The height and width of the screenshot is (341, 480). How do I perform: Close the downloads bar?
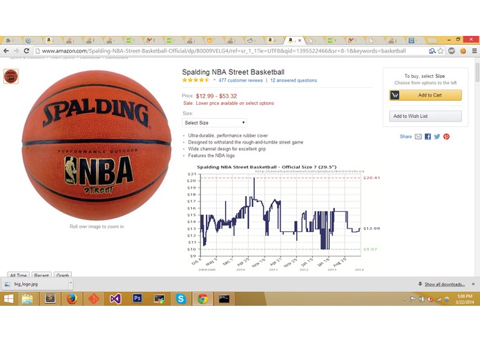click(473, 284)
